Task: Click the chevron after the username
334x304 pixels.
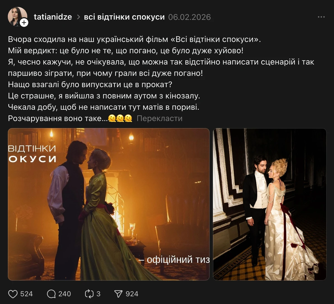Action: pyautogui.click(x=78, y=17)
